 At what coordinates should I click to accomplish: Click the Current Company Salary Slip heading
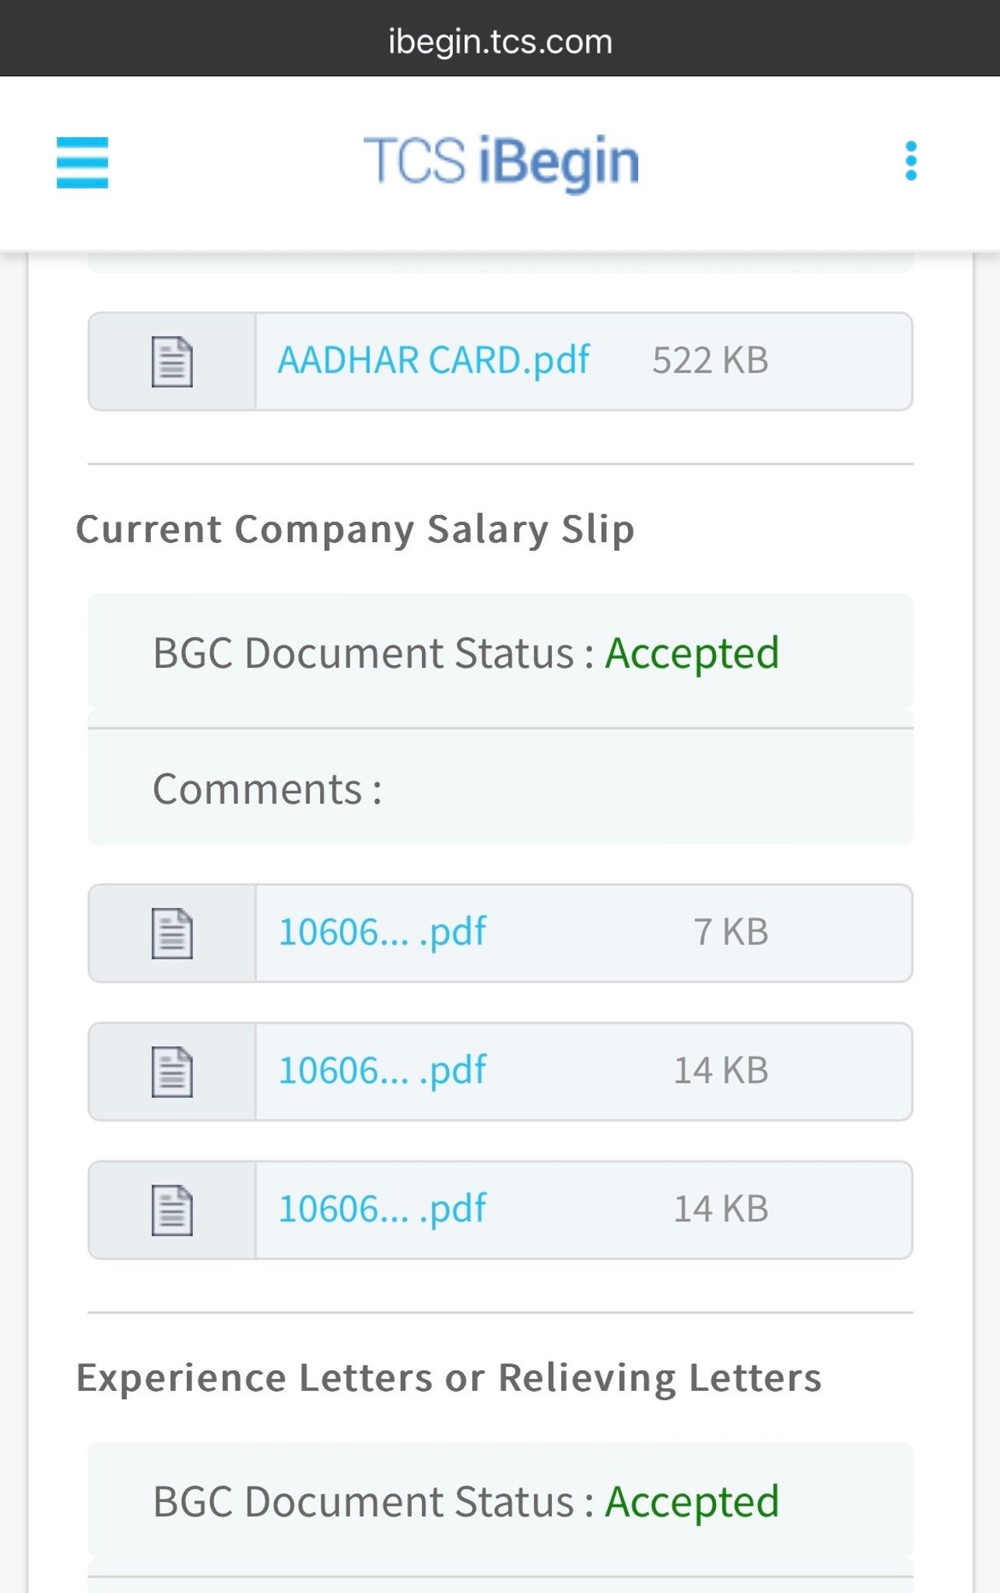coord(356,529)
